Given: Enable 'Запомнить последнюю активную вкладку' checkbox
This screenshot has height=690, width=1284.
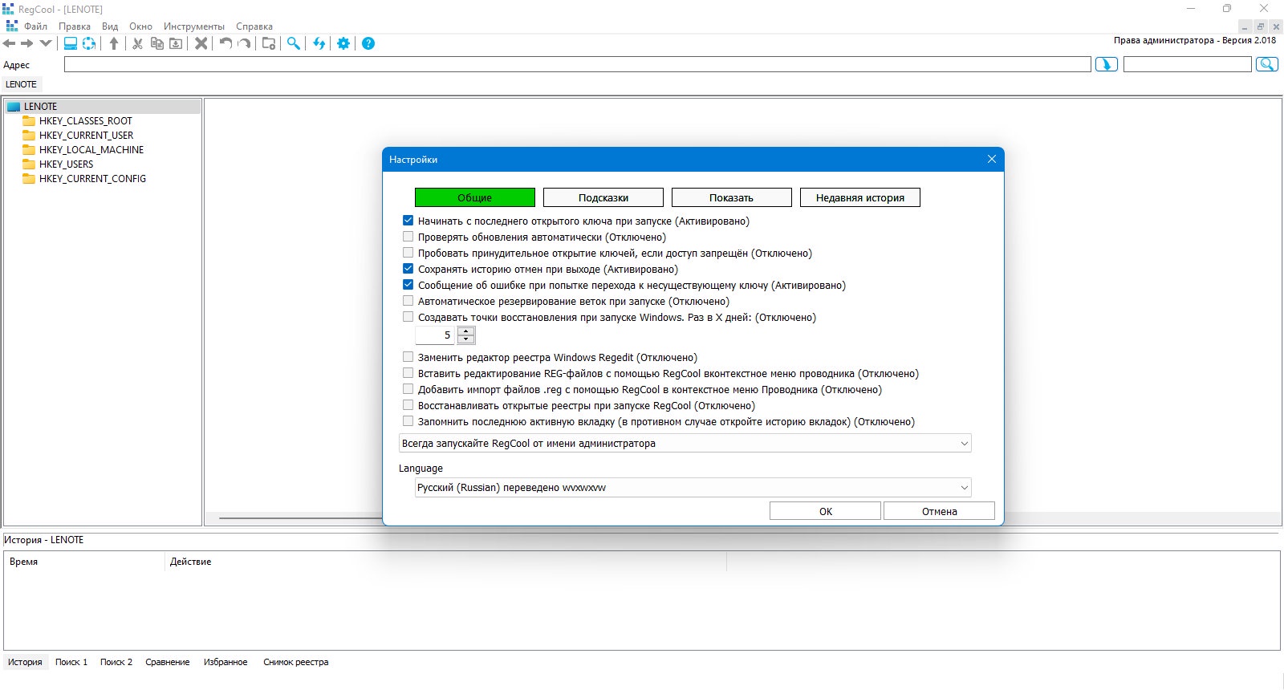Looking at the screenshot, I should (x=408, y=421).
